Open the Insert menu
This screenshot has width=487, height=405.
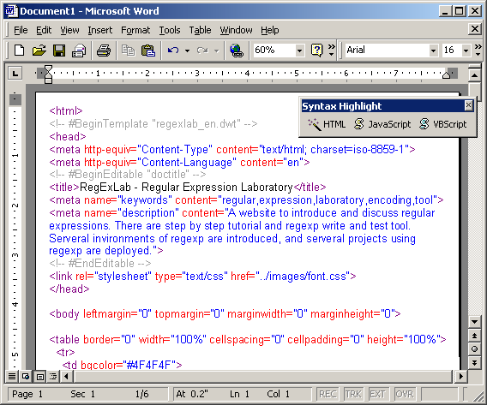100,30
